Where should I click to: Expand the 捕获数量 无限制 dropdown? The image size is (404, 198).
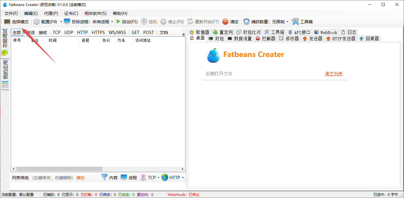tap(287, 22)
